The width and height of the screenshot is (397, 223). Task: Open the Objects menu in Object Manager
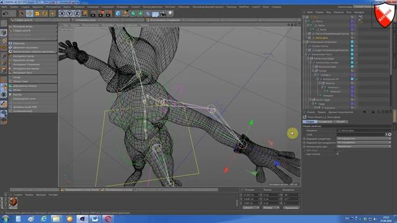pyautogui.click(x=338, y=12)
